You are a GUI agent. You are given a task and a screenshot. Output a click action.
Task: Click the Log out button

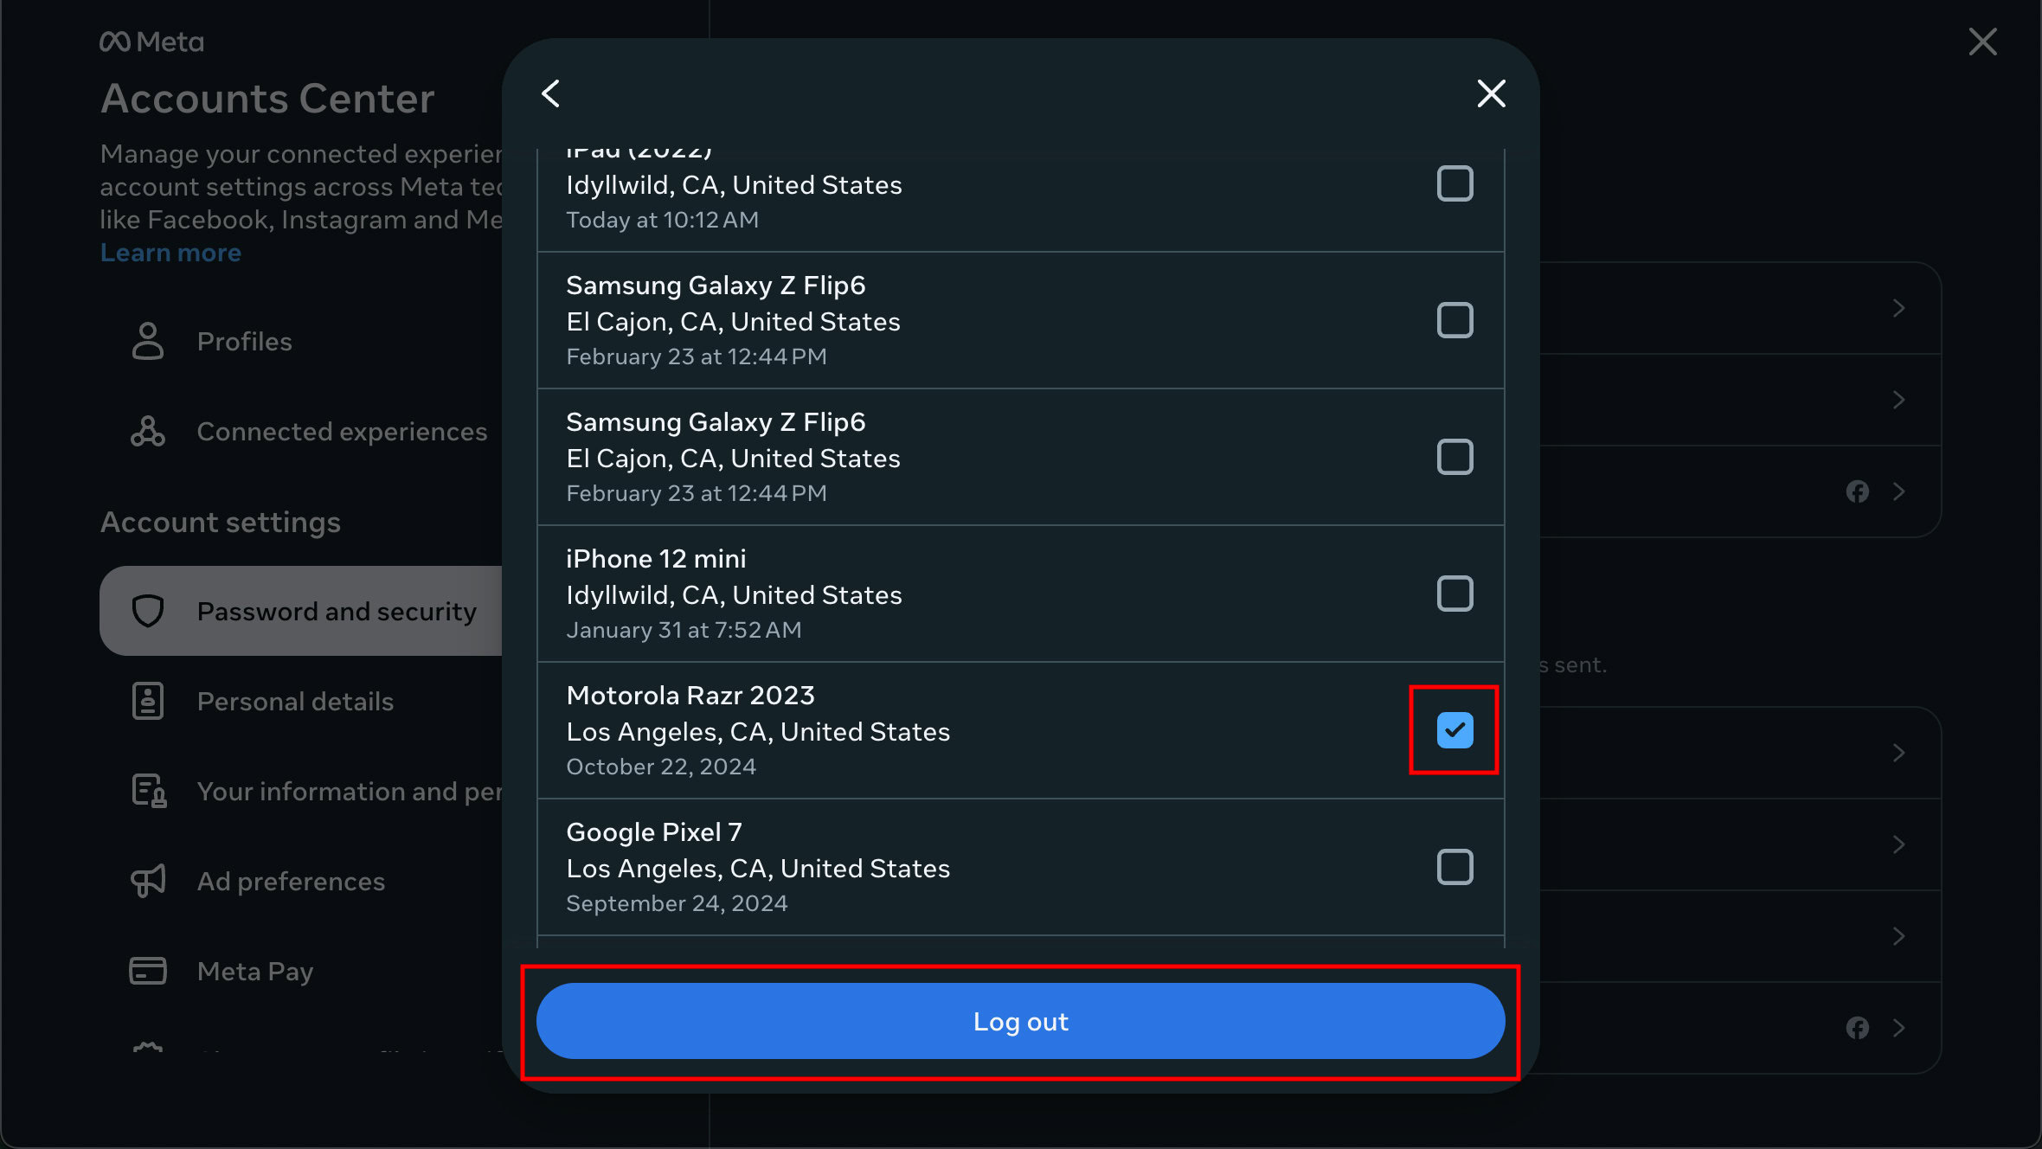pyautogui.click(x=1021, y=1021)
